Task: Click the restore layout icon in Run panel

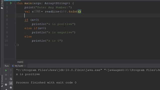Action: [6, 84]
